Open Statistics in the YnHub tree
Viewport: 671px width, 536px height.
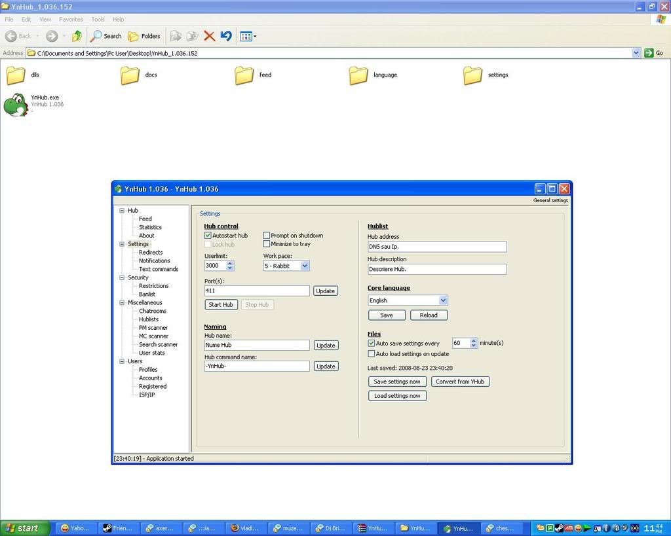click(150, 227)
